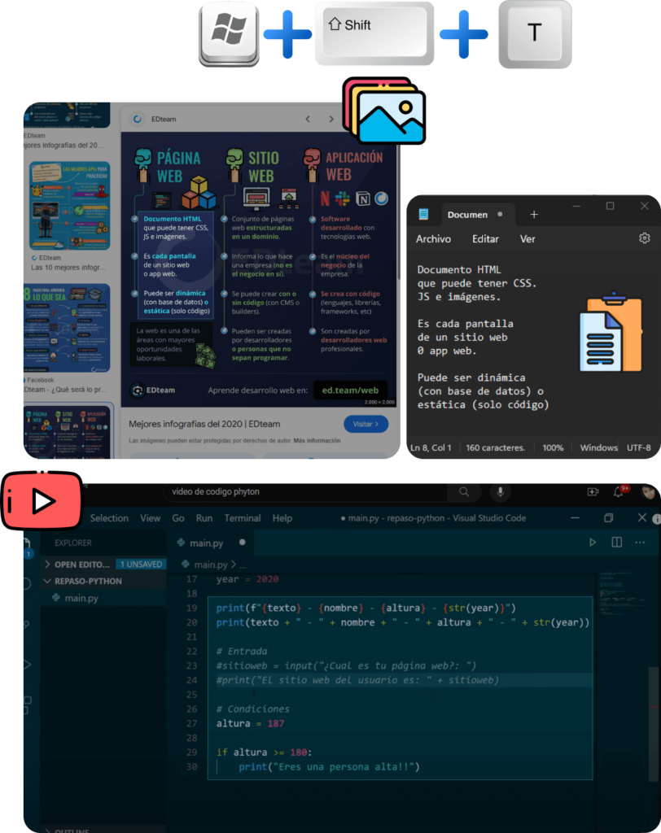The width and height of the screenshot is (661, 833).
Task: Start voice search with the microphone icon
Action: click(500, 491)
